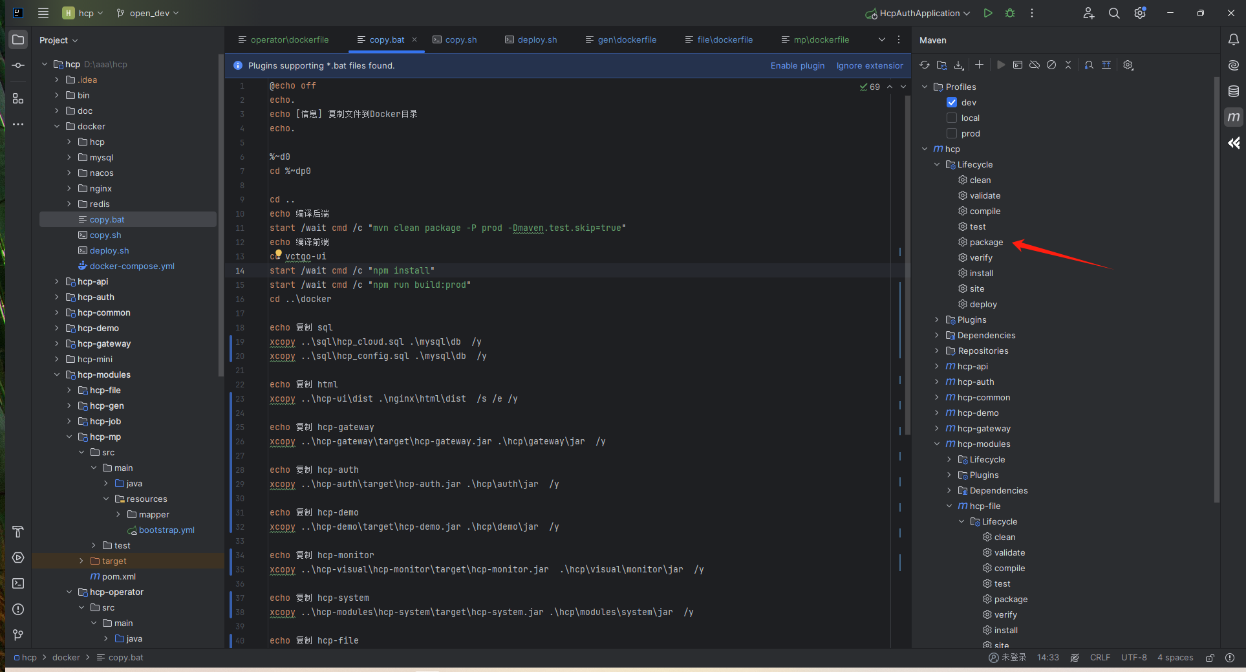Open the Terminal tool window
This screenshot has width=1246, height=672.
pyautogui.click(x=18, y=583)
